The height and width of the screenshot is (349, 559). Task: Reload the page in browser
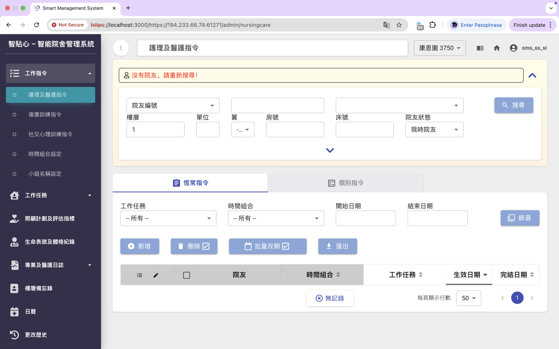coord(36,25)
